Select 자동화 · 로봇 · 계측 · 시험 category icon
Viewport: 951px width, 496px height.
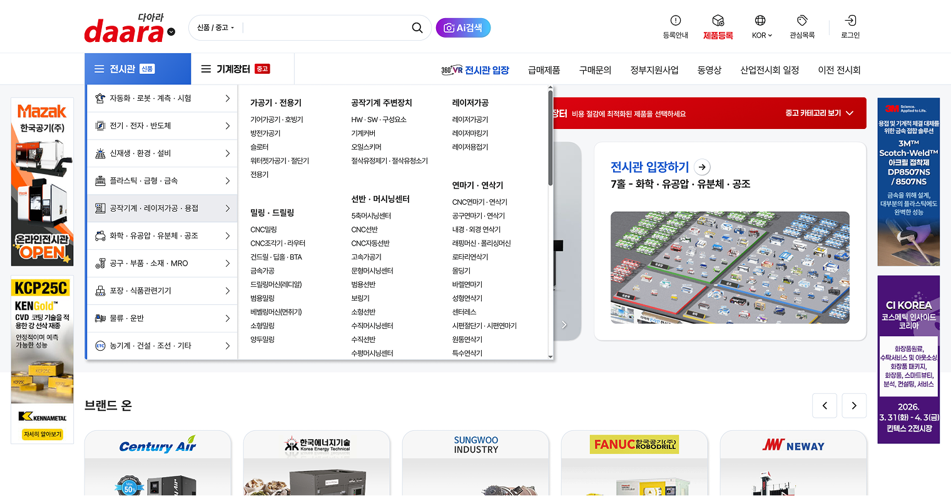[100, 98]
